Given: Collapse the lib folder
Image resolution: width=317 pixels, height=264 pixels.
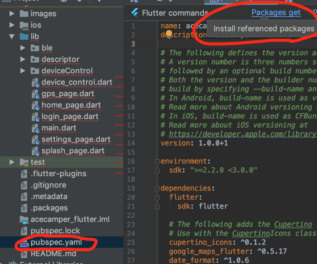Looking at the screenshot, I should [12, 37].
